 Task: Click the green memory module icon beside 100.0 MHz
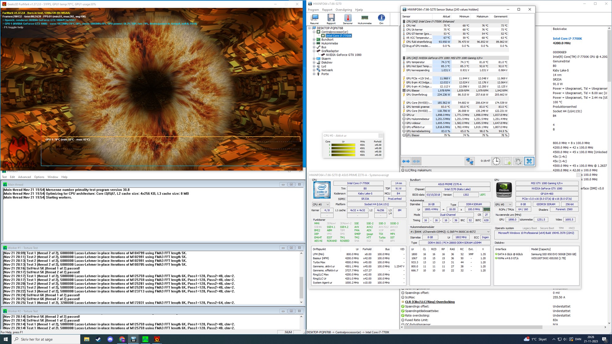click(x=487, y=209)
